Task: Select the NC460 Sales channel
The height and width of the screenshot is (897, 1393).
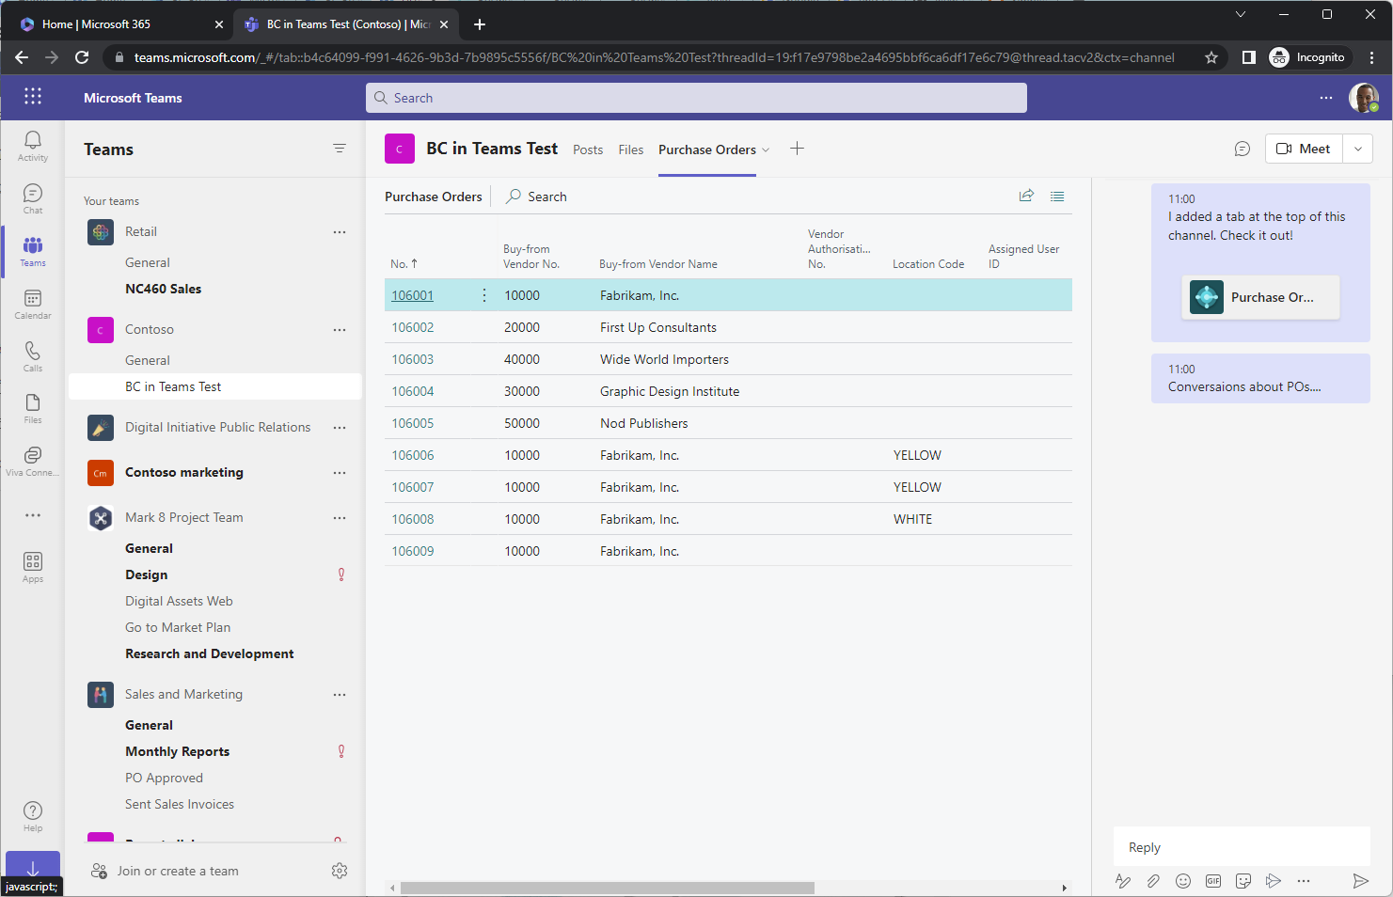Action: coord(164,289)
